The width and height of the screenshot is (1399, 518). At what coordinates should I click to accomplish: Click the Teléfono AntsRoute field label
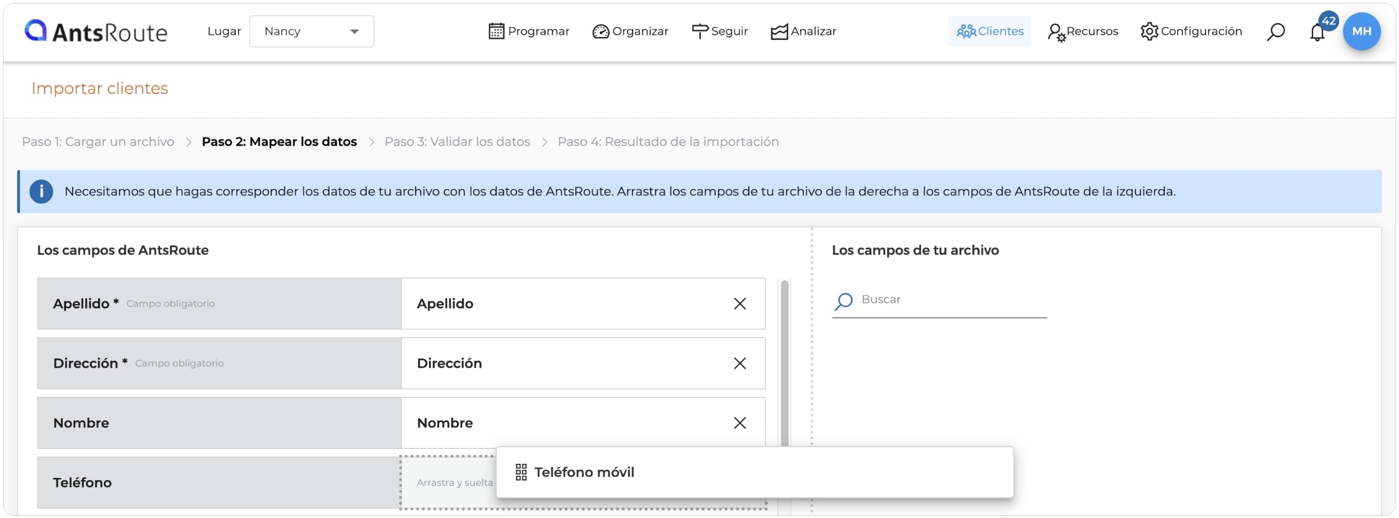tap(82, 483)
